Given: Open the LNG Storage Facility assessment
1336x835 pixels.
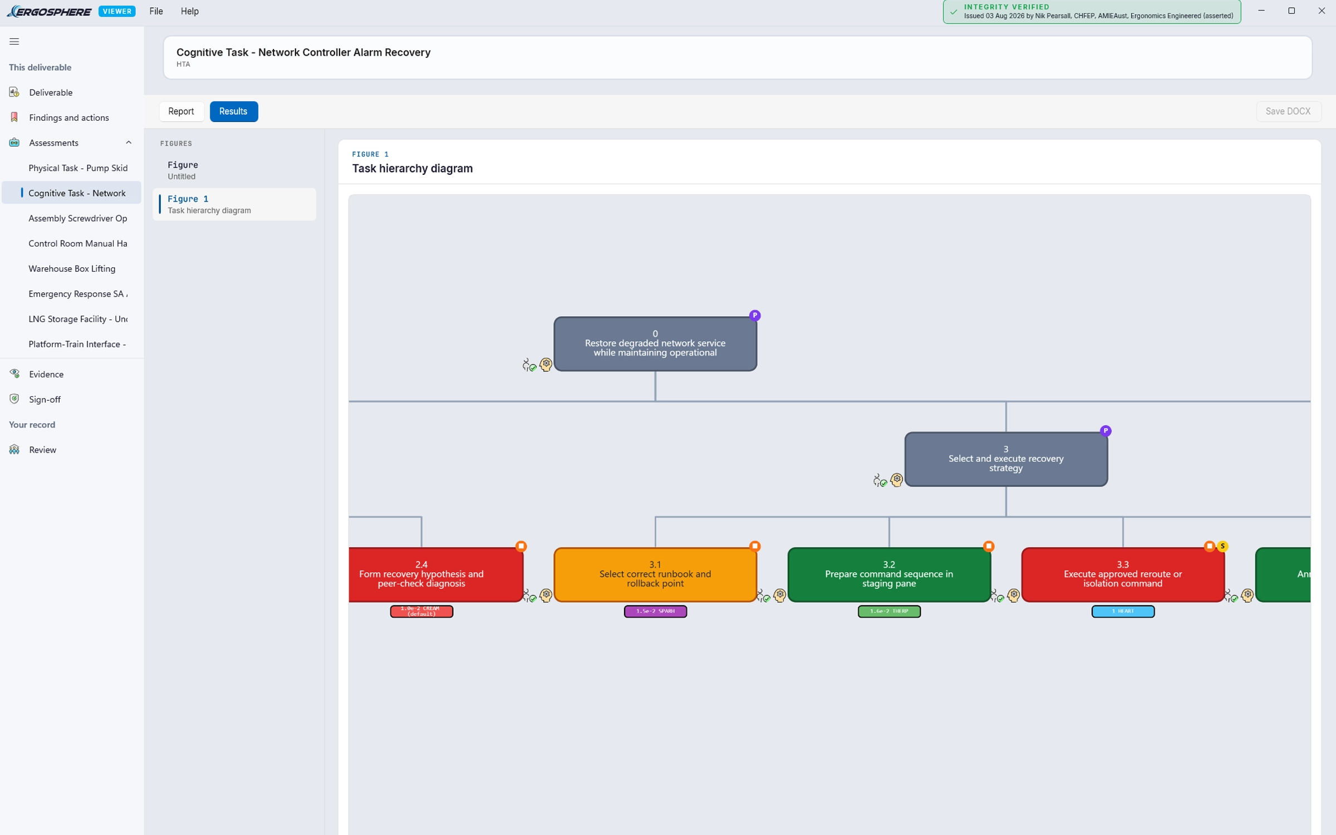Looking at the screenshot, I should (71, 319).
